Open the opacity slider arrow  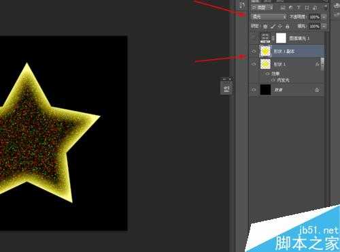[324, 17]
